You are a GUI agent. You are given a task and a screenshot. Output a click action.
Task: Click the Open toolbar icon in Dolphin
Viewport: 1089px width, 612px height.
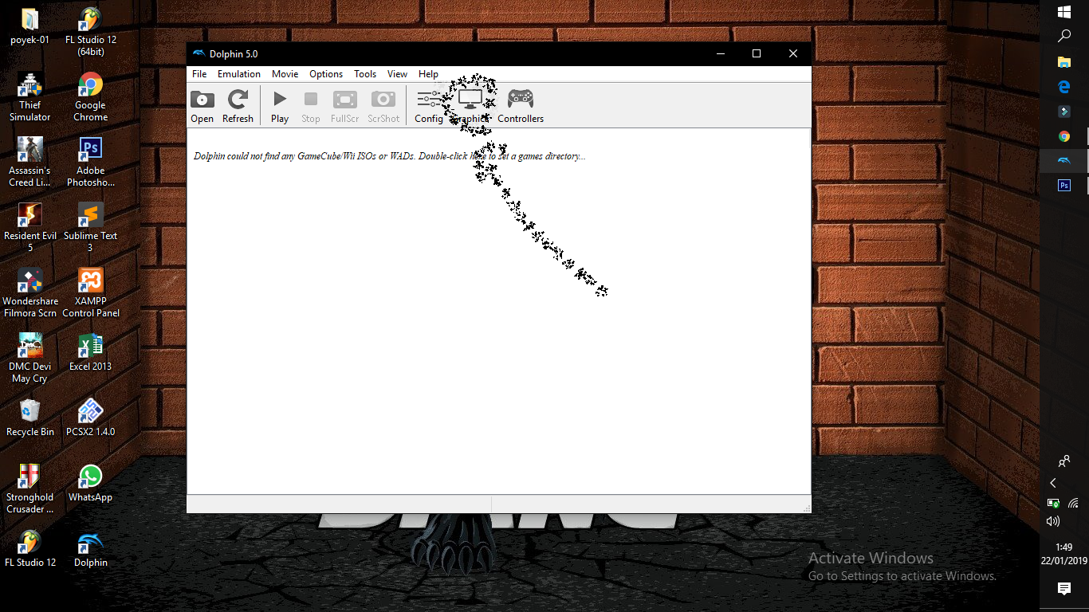coord(202,107)
